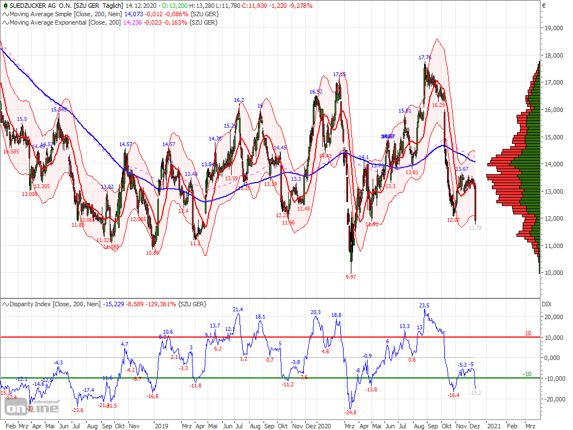This screenshot has height=430, width=573.
Task: Click the -20,000 label on the DIX axis
Action: [x=553, y=399]
